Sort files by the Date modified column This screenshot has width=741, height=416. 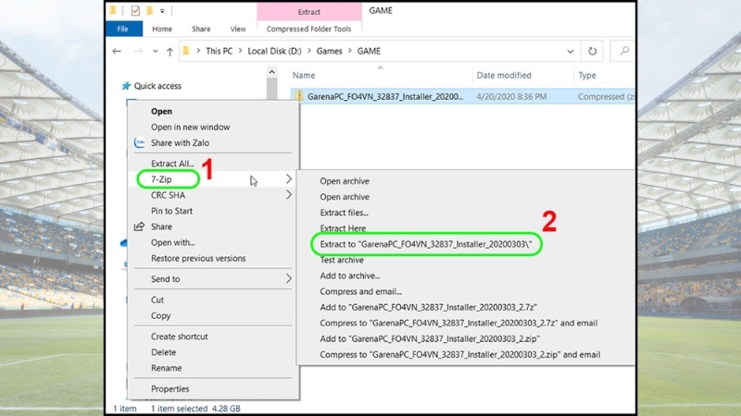[504, 75]
